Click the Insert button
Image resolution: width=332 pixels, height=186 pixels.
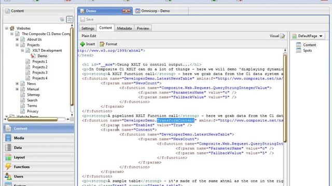88,44
